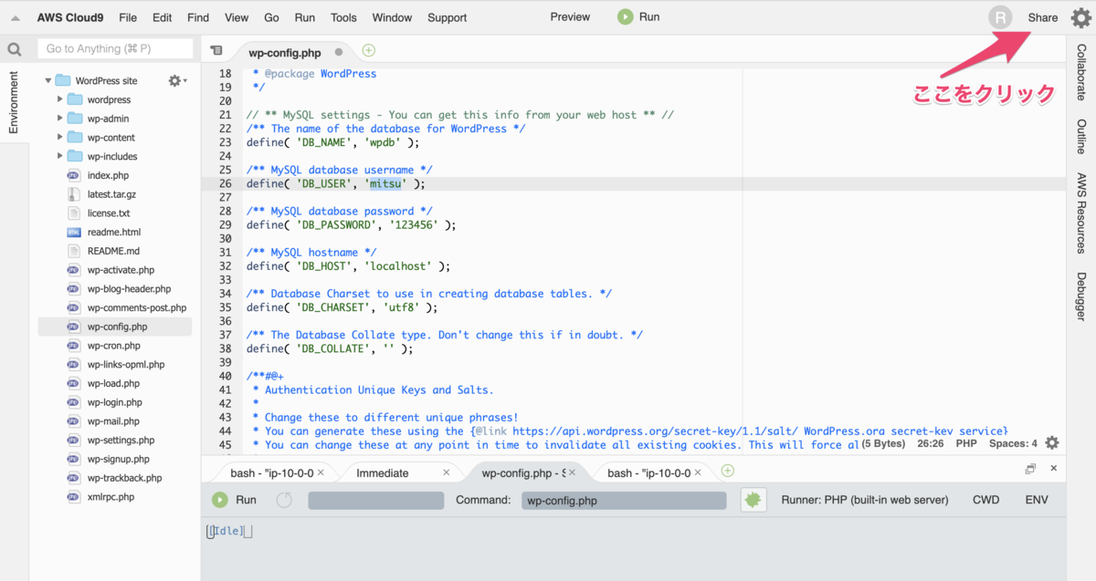Open xmlrpc.php in the tree
The height and width of the screenshot is (581, 1096).
coord(111,497)
